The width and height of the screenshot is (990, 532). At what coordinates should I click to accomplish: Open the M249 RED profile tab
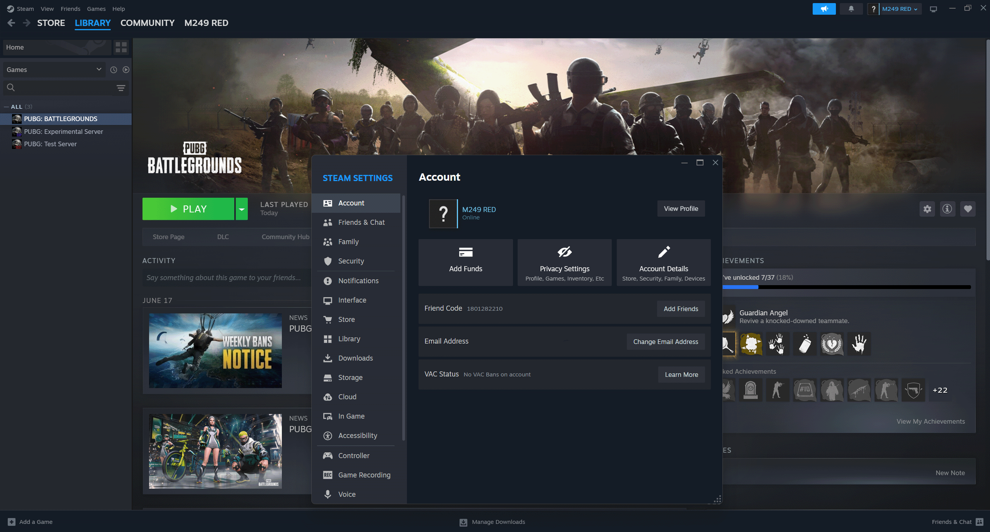point(206,23)
